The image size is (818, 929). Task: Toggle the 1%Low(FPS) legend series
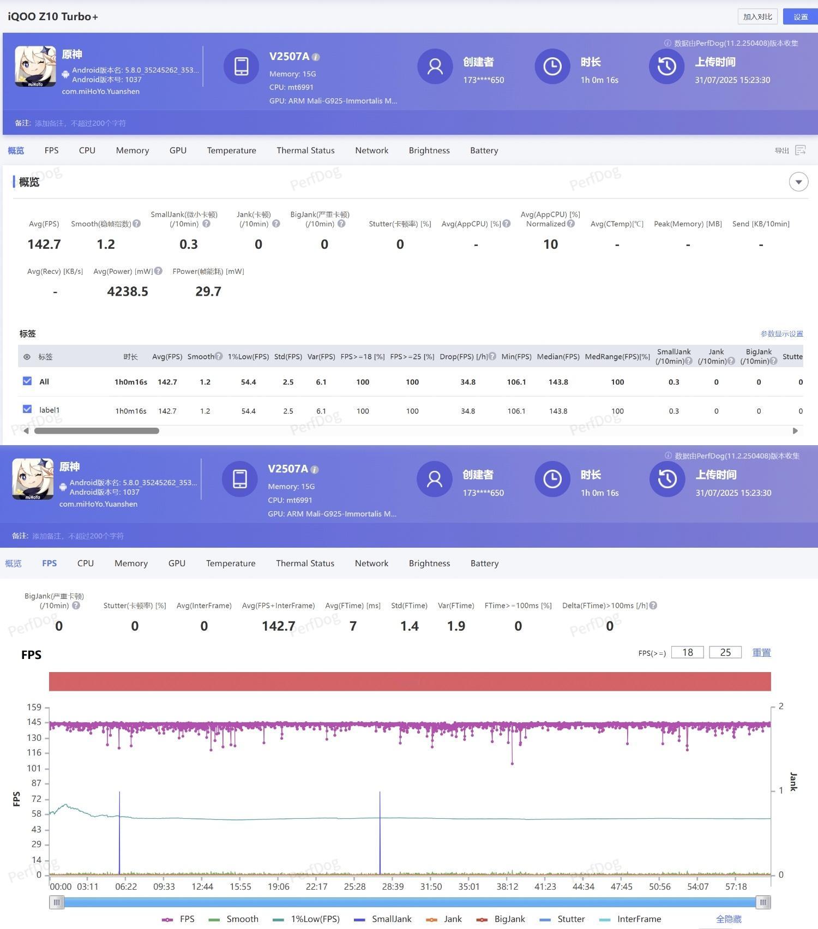pos(306,919)
